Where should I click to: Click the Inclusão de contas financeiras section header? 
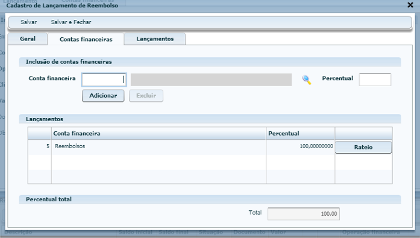[x=210, y=62]
